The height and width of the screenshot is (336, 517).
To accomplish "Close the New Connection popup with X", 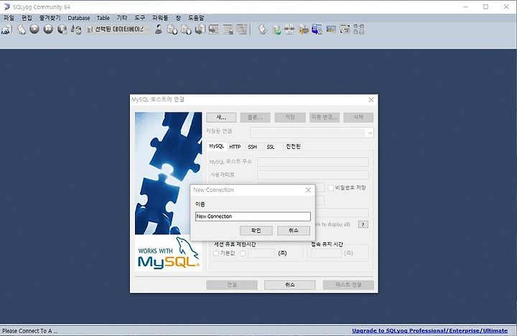I will 308,191.
